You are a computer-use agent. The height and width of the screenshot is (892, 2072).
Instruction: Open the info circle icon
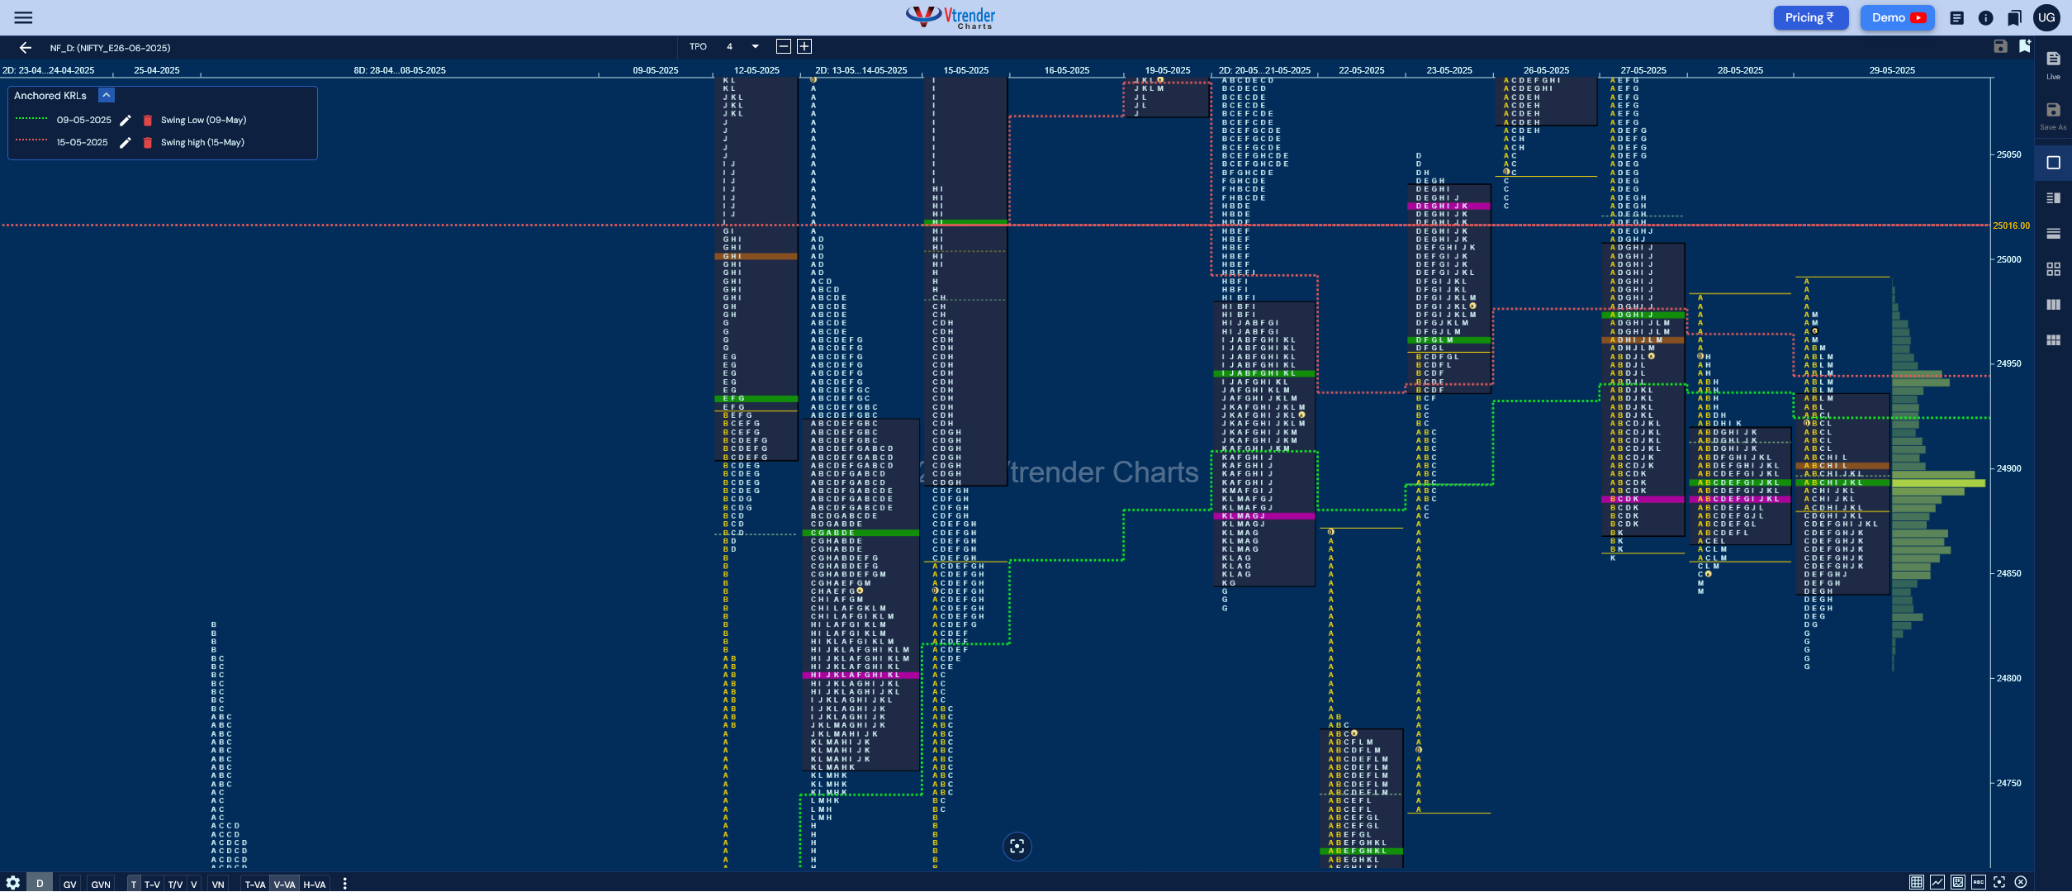tap(1986, 17)
